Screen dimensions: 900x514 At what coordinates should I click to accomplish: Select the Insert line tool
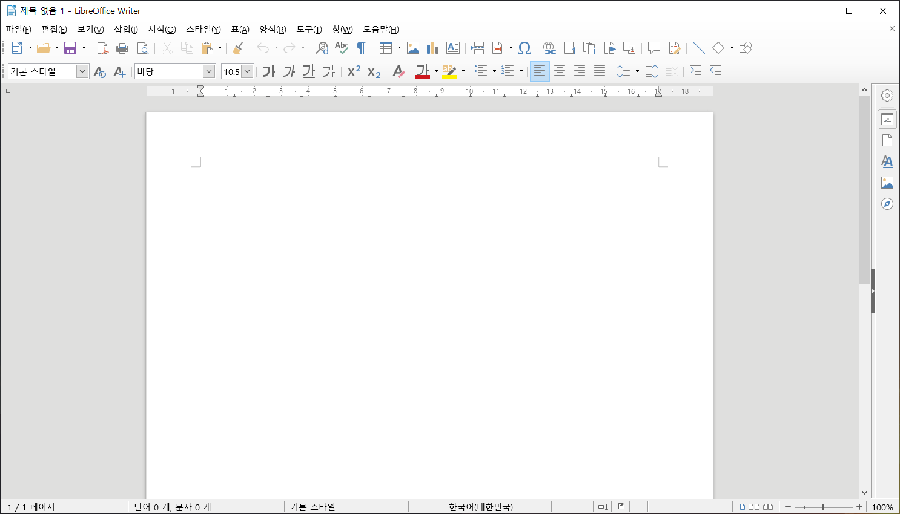pyautogui.click(x=698, y=48)
